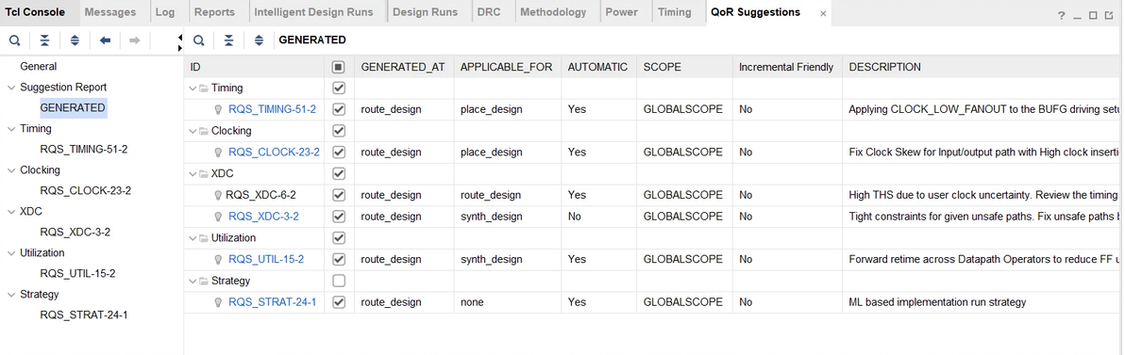Image resolution: width=1125 pixels, height=355 pixels.
Task: Open the Methodology tab
Action: [x=553, y=12]
